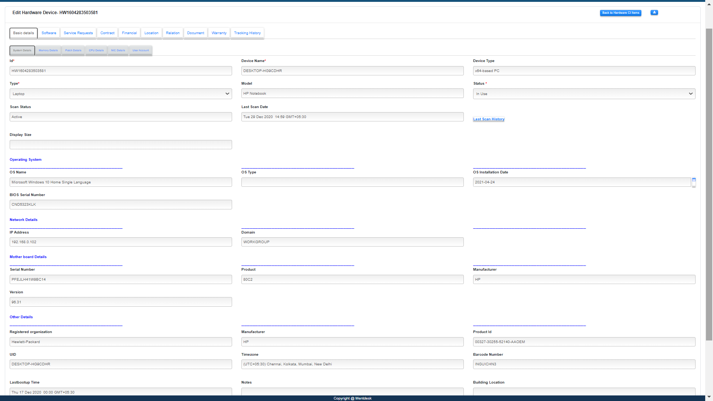The width and height of the screenshot is (713, 401).
Task: Open the Relation tab
Action: point(173,33)
